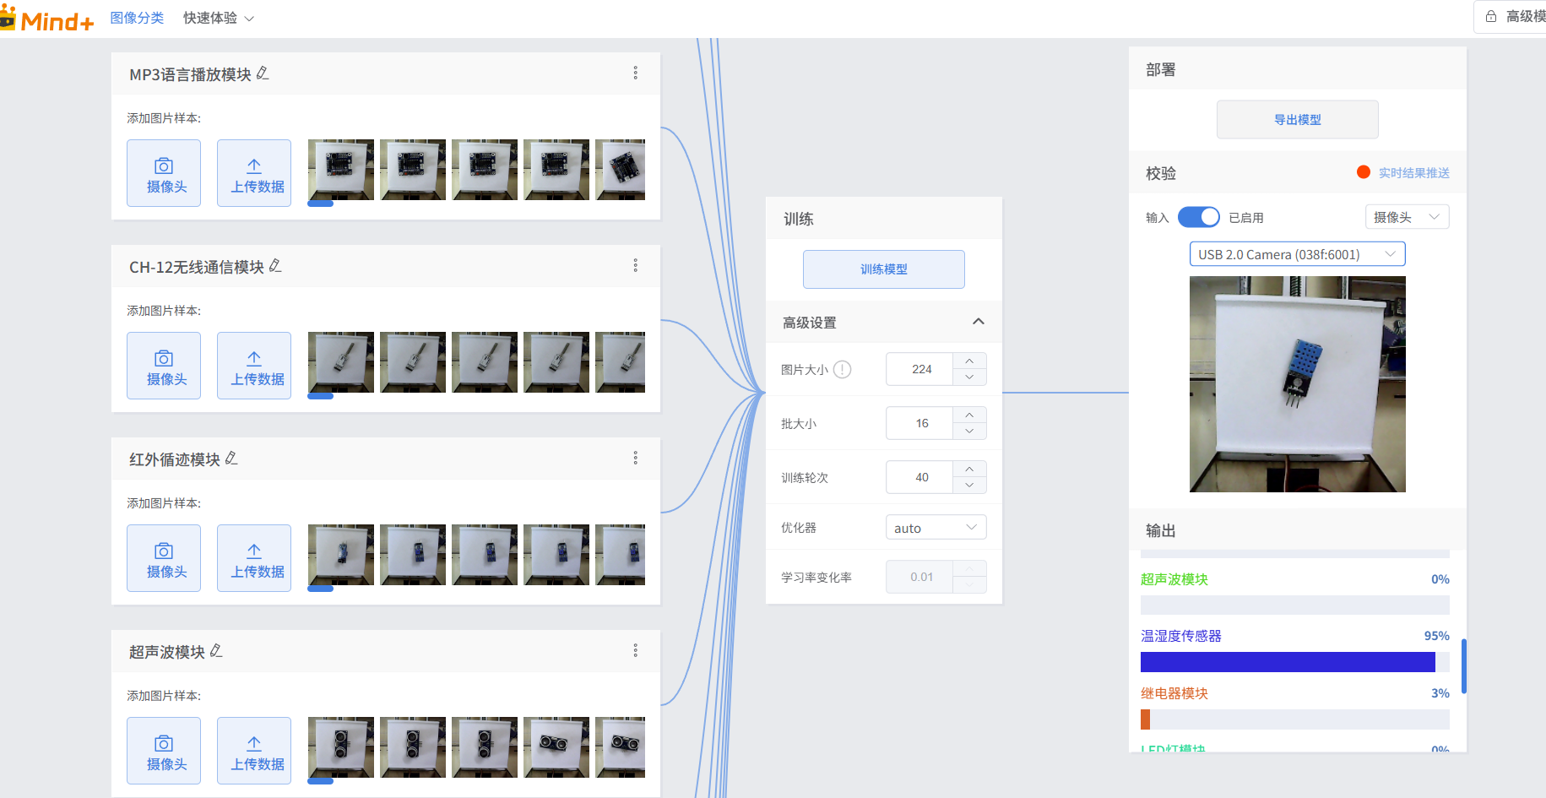Open the three-dot menu of 红外循迹模块
Image resolution: width=1546 pixels, height=798 pixels.
[x=636, y=459]
